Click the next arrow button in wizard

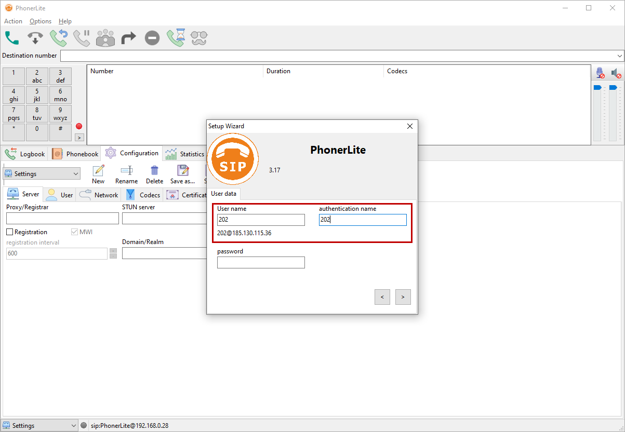(403, 297)
